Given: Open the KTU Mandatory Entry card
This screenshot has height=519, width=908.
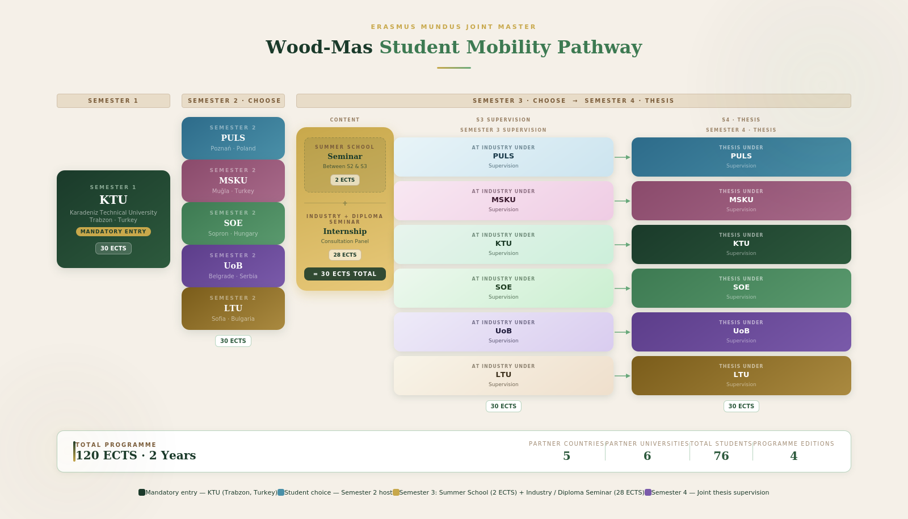Looking at the screenshot, I should [x=113, y=219].
